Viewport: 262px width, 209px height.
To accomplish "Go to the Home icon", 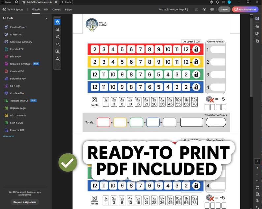I will point(16,2).
